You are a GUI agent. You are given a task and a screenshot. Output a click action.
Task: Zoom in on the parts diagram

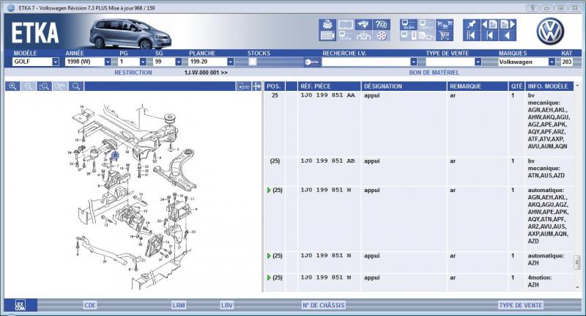pos(12,87)
